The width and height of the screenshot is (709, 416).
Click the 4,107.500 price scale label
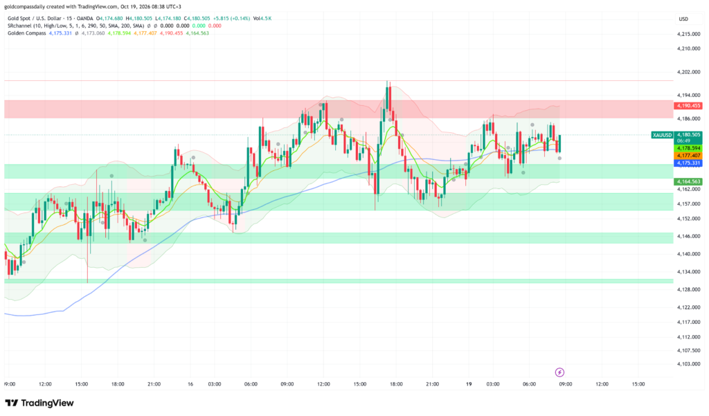coord(689,350)
